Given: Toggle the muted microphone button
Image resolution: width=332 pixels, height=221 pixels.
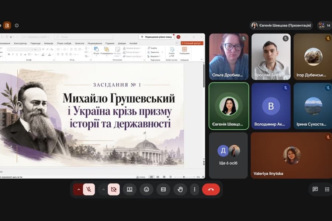Looking at the screenshot, I should pos(89,189).
